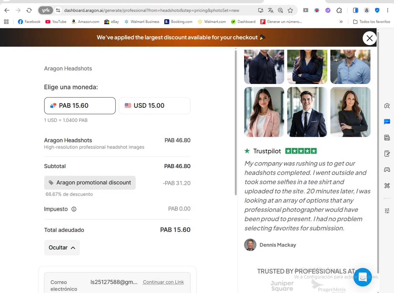
Task: Select the PAB 15.60 currency option
Action: (80, 106)
